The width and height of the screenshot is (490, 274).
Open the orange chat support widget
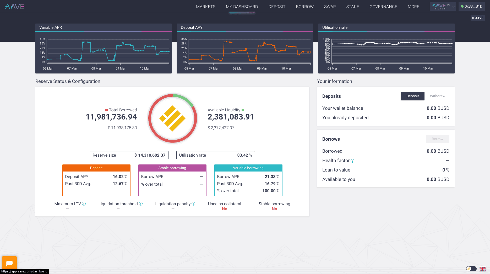9,263
